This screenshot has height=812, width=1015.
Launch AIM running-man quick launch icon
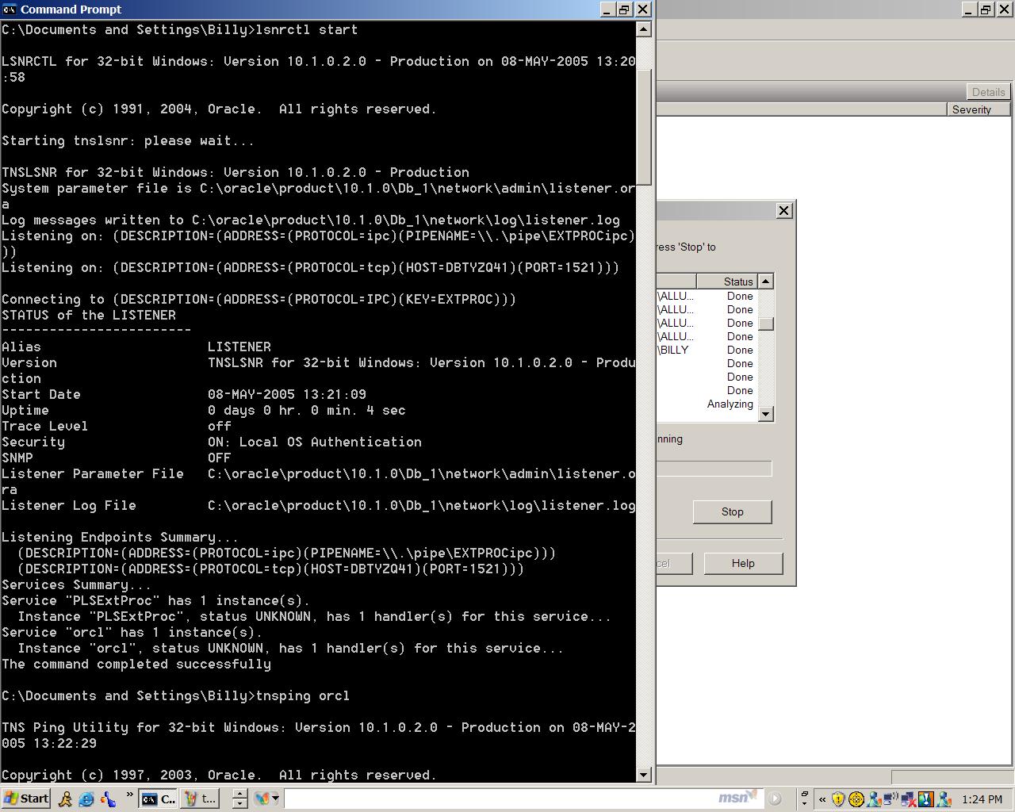click(66, 799)
